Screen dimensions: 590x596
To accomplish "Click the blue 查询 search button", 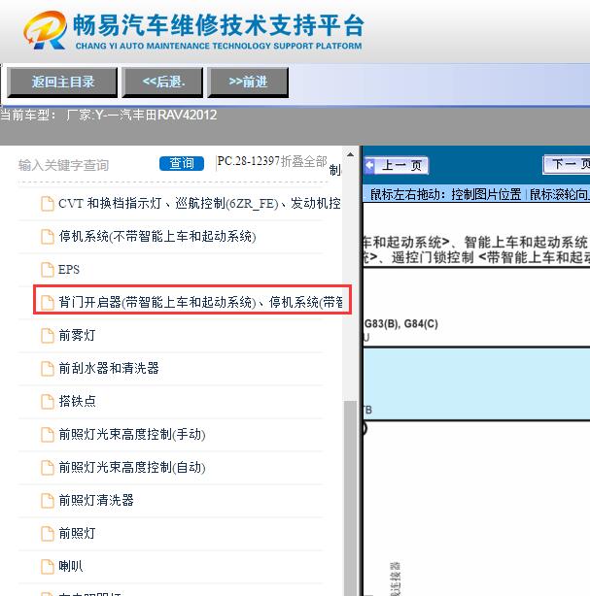I will (182, 163).
